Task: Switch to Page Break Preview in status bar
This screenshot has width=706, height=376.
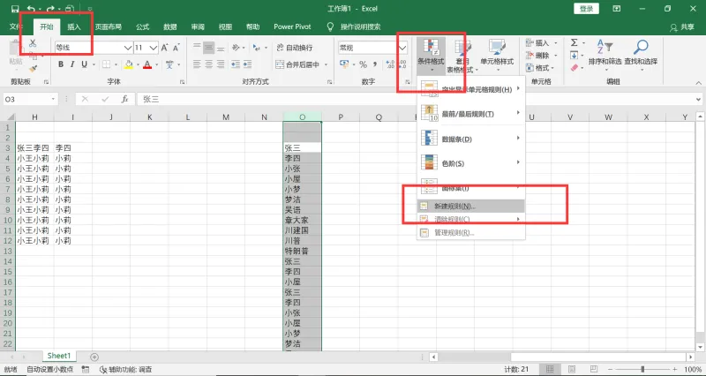Action: point(594,369)
